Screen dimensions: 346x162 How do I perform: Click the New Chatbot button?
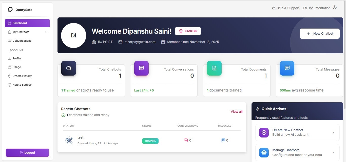[x=320, y=33]
